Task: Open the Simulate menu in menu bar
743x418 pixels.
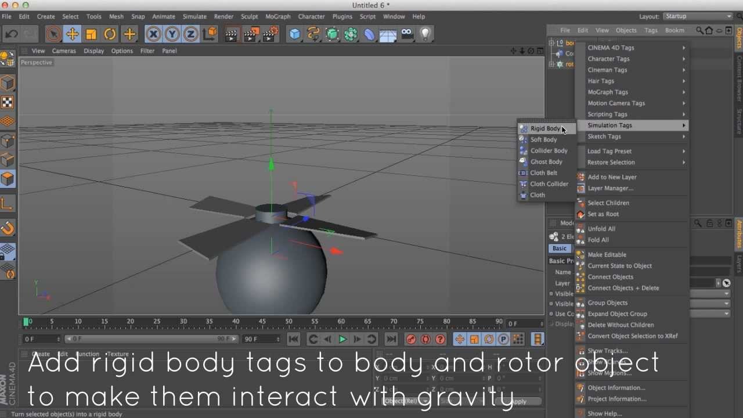Action: point(194,16)
